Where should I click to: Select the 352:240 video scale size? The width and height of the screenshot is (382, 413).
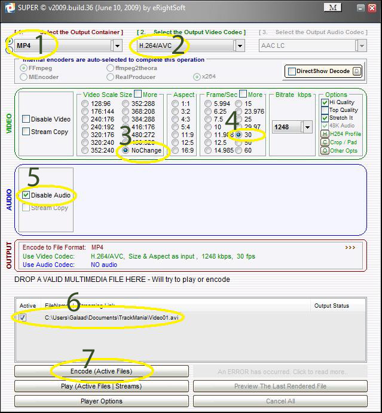coord(85,150)
